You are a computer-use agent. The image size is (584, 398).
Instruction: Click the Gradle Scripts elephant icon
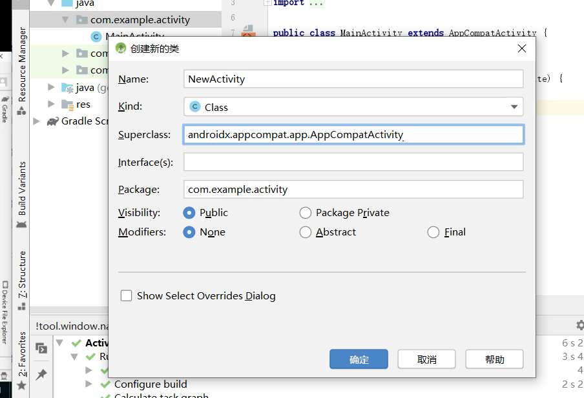point(53,121)
